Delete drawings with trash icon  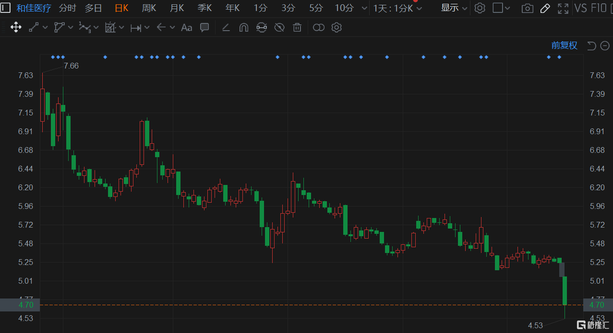tap(297, 27)
